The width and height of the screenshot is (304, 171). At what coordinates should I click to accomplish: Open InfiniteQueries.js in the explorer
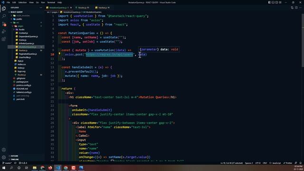(x=26, y=43)
